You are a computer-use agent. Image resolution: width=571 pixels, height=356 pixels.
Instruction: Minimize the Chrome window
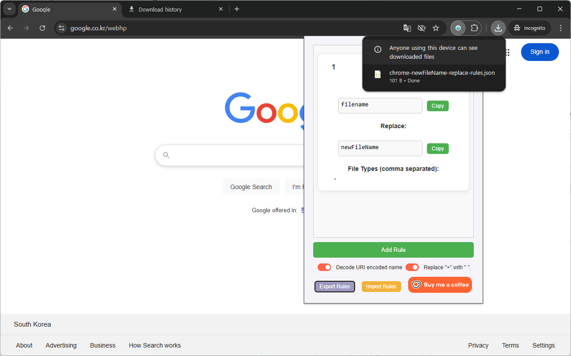pyautogui.click(x=519, y=9)
